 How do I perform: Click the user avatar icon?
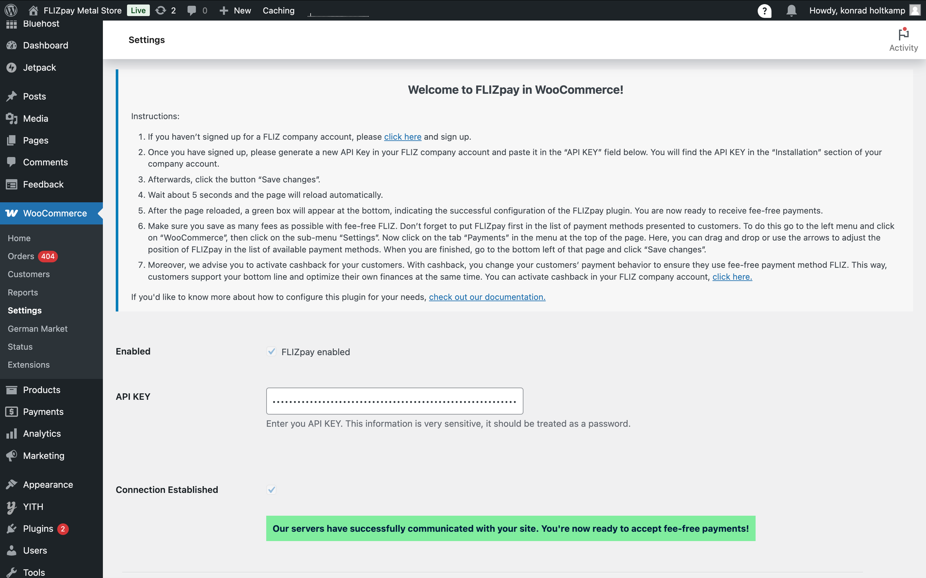click(915, 10)
